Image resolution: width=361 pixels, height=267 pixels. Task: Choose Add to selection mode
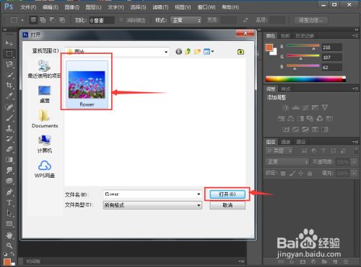[x=43, y=20]
